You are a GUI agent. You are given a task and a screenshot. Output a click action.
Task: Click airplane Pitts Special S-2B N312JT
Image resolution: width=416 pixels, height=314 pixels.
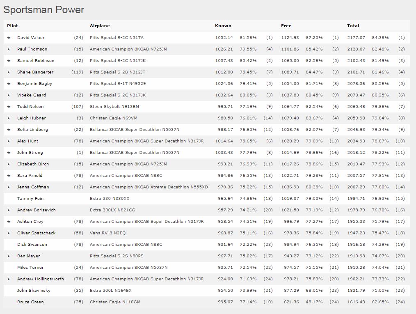(x=117, y=72)
